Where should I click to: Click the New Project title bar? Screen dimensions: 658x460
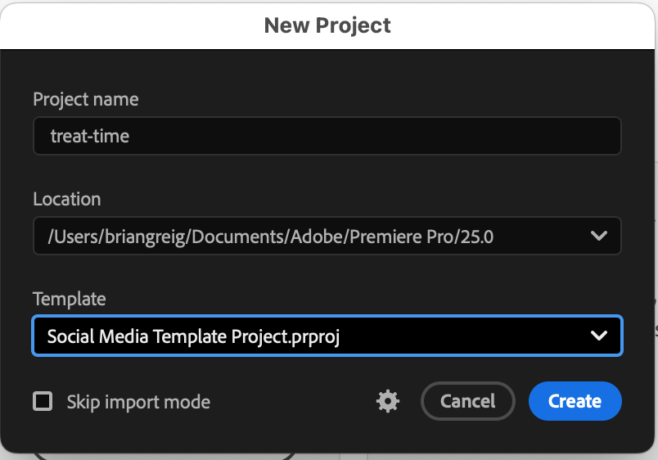[327, 25]
